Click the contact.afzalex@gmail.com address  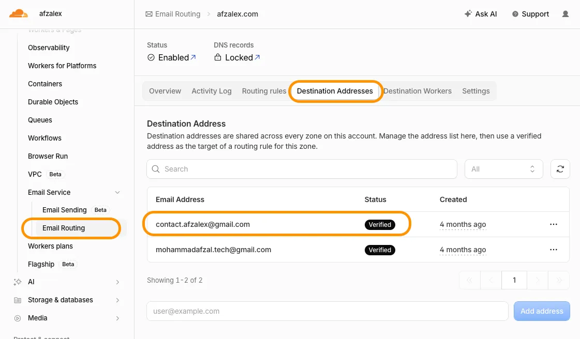coord(203,224)
